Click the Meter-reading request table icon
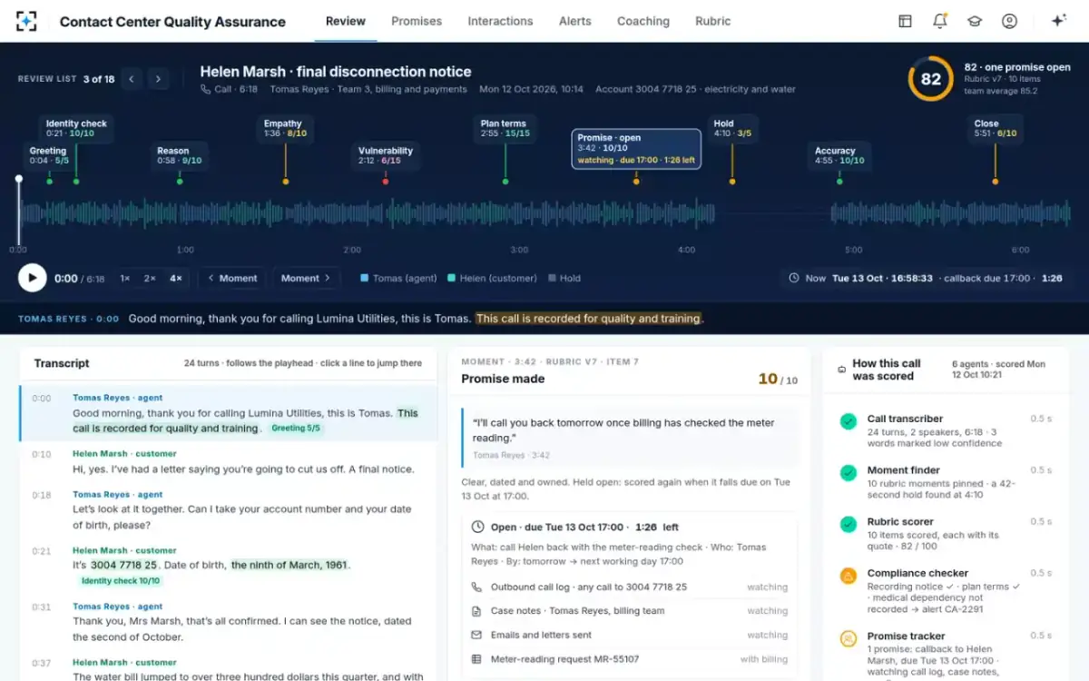Screen dimensions: 1089x681 point(477,659)
